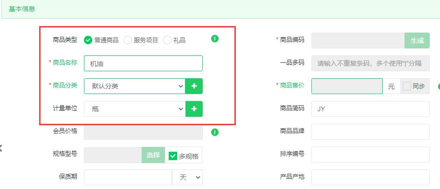Open the 计量单位 dropdown showing 瓶
The image size is (440, 189).
click(x=135, y=109)
